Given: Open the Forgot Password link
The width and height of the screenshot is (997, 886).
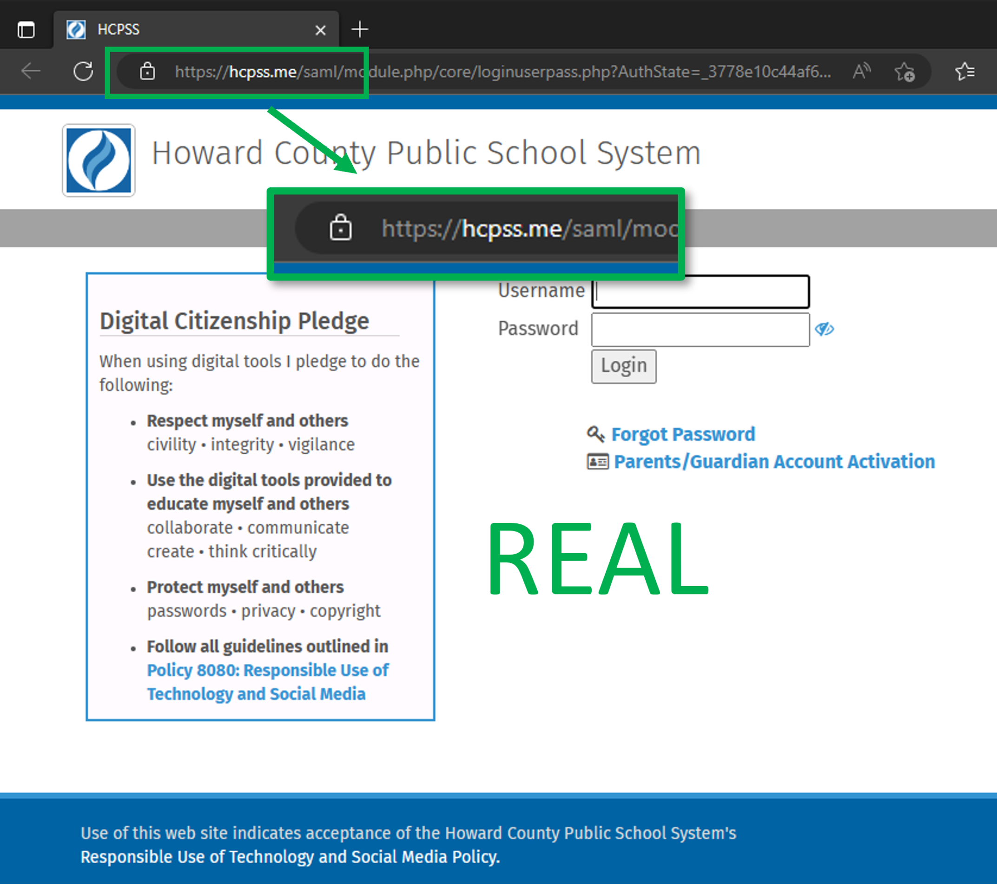Looking at the screenshot, I should tap(683, 434).
